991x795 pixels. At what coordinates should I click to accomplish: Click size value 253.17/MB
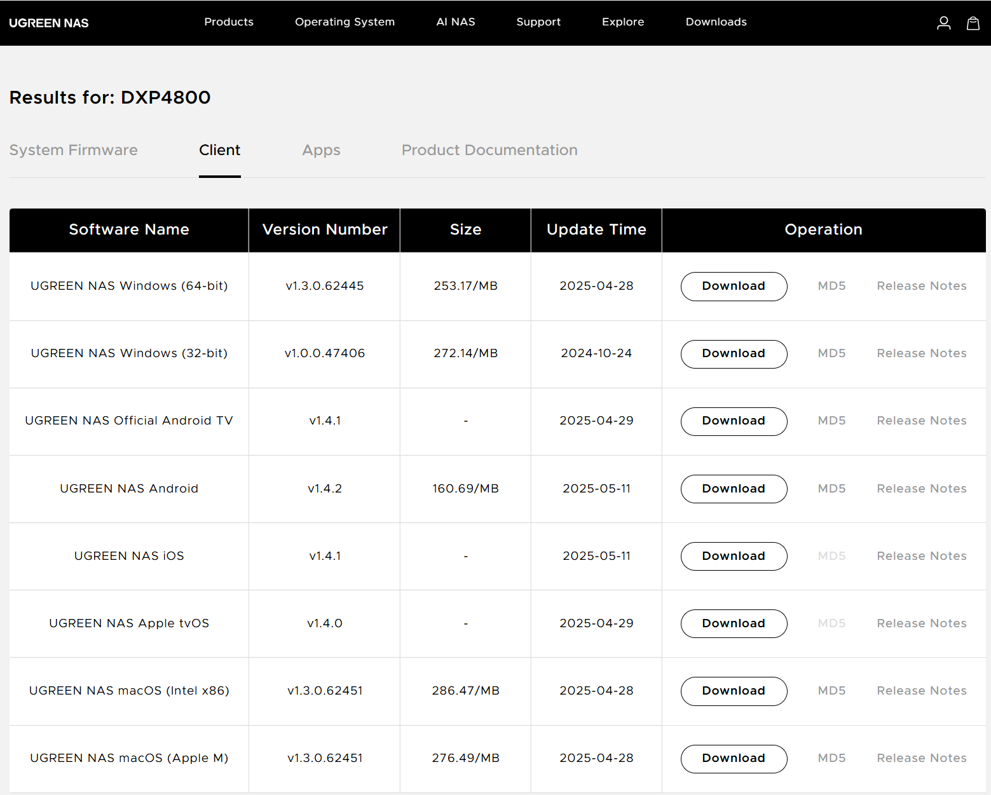pos(466,286)
